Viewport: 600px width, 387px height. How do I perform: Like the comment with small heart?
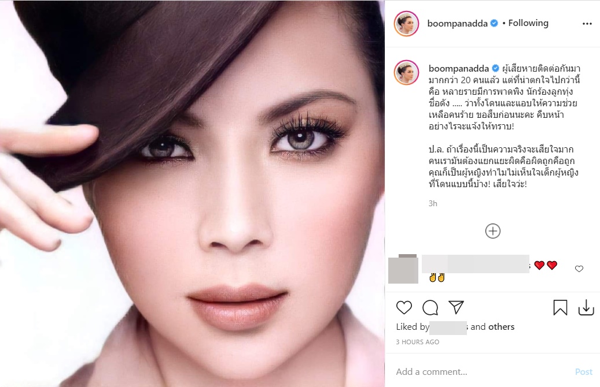[x=579, y=269]
